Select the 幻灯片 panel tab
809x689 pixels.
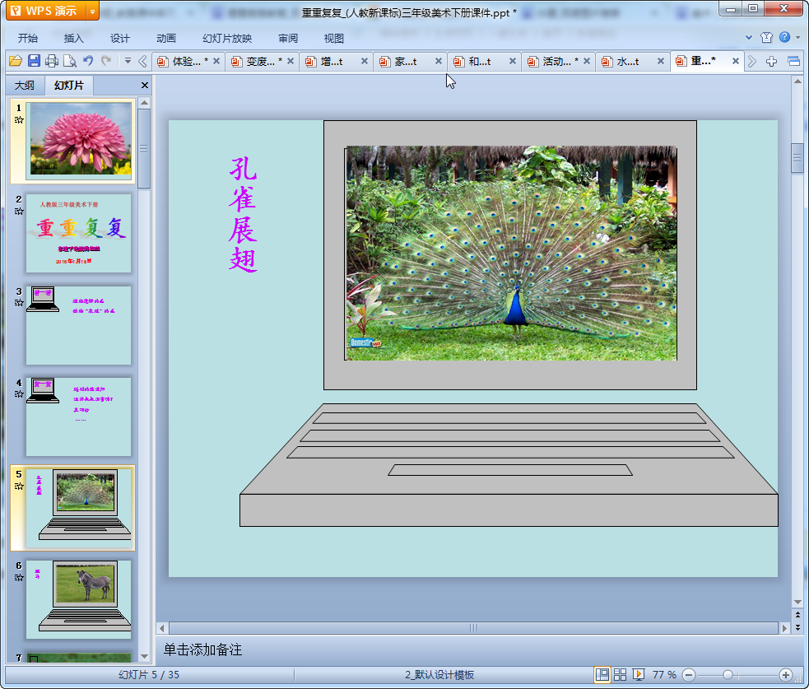[x=68, y=85]
